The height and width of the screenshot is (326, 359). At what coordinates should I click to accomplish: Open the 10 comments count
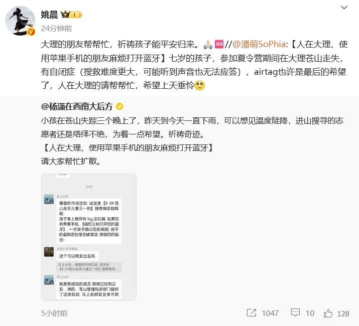click(x=310, y=313)
